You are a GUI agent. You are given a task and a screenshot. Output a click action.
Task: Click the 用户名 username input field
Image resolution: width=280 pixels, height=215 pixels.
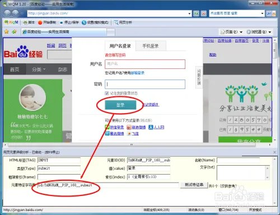(x=145, y=64)
